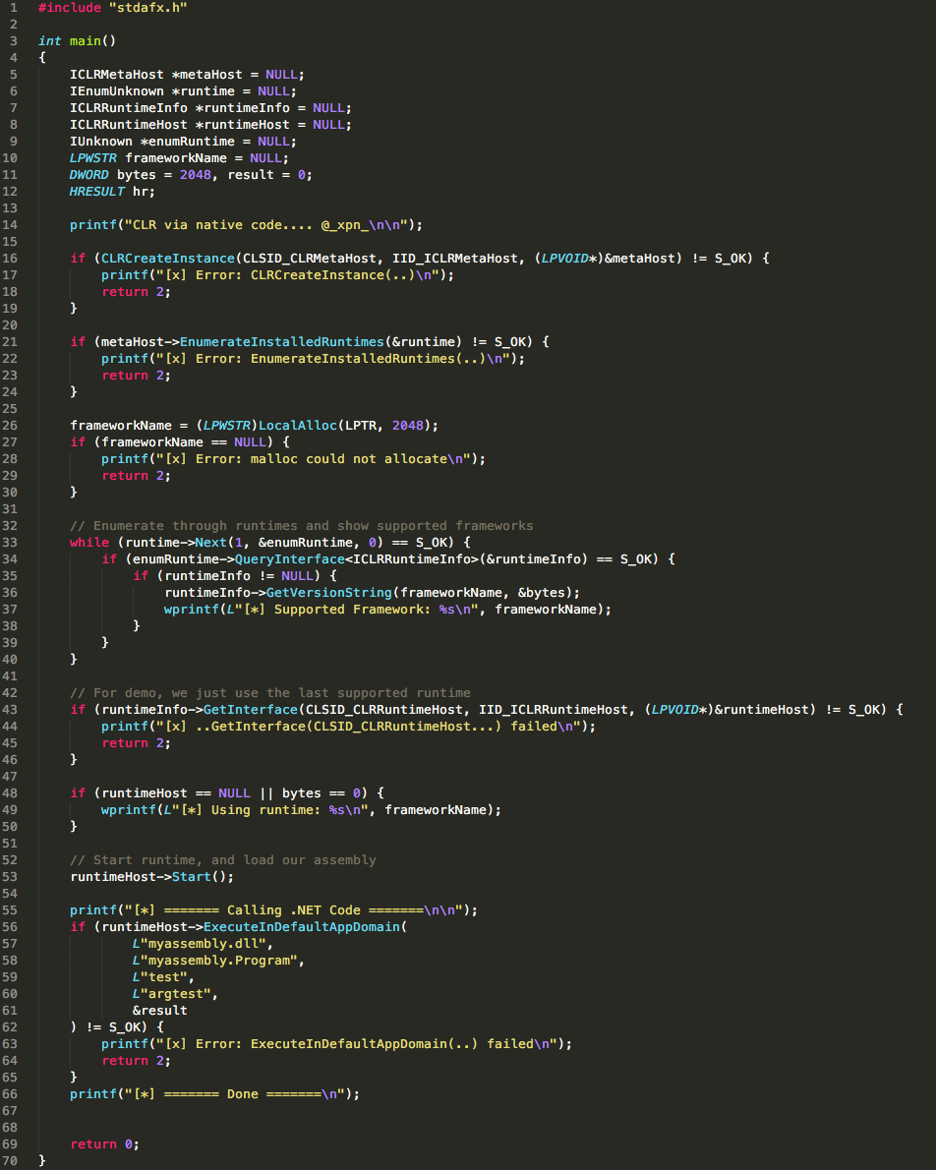Image resolution: width=936 pixels, height=1170 pixels.
Task: Click the printf "CLR via native code" statement
Action: (247, 225)
